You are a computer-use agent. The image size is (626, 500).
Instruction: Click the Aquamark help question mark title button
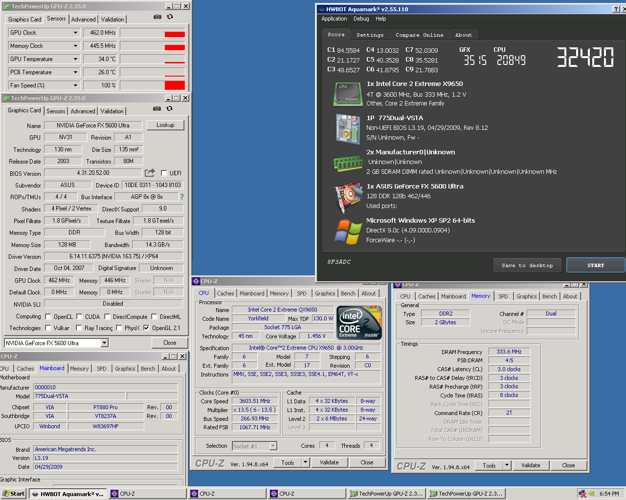(616, 9)
